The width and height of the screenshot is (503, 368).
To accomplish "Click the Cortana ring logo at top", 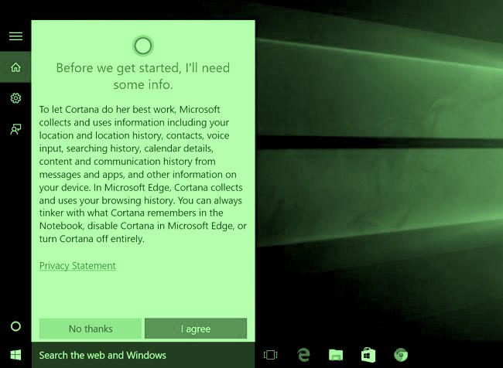I will [x=143, y=46].
